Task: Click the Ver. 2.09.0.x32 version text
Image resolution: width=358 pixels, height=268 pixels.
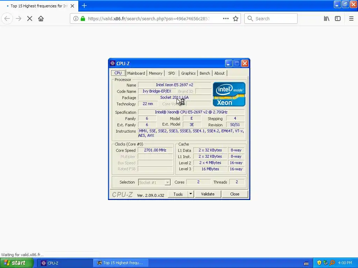Action: click(151, 195)
